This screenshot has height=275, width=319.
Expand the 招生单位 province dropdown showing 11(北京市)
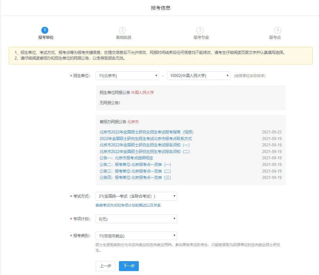(x=127, y=76)
